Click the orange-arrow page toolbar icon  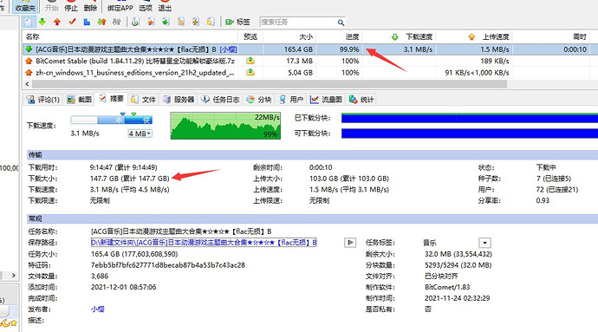(x=151, y=23)
